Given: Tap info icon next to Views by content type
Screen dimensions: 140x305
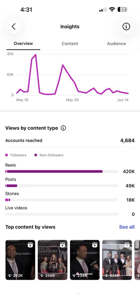Looking at the screenshot, I should click(x=63, y=128).
